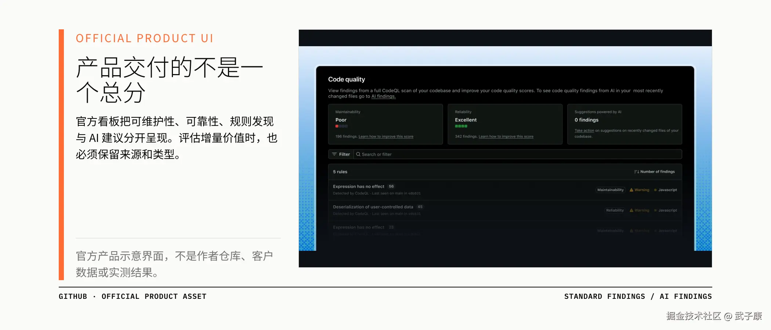771x330 pixels.
Task: Click the Javascript label on Deserialization row
Action: point(668,210)
